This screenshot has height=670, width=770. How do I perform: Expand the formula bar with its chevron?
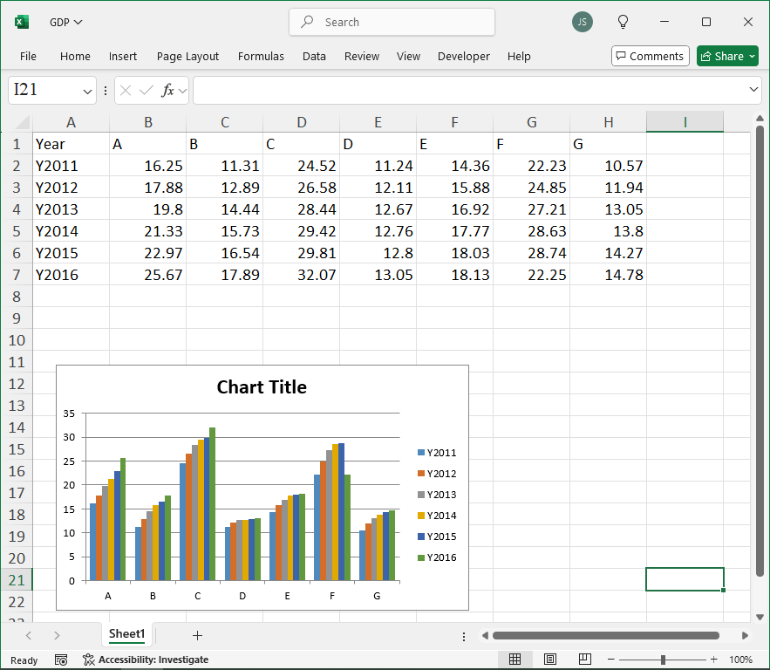[x=753, y=90]
